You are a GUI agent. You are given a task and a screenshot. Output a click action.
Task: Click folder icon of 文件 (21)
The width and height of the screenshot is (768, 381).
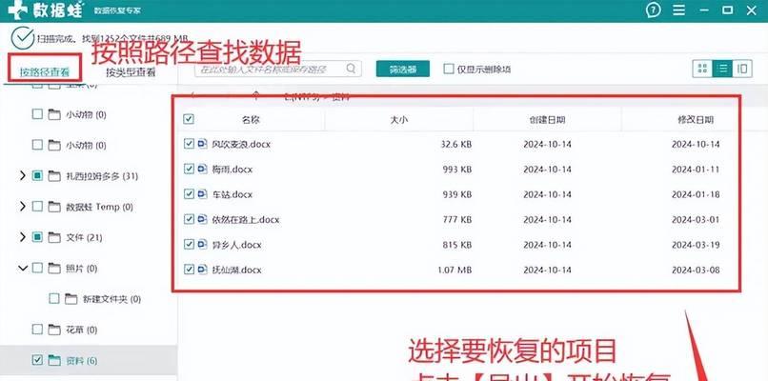pos(54,237)
